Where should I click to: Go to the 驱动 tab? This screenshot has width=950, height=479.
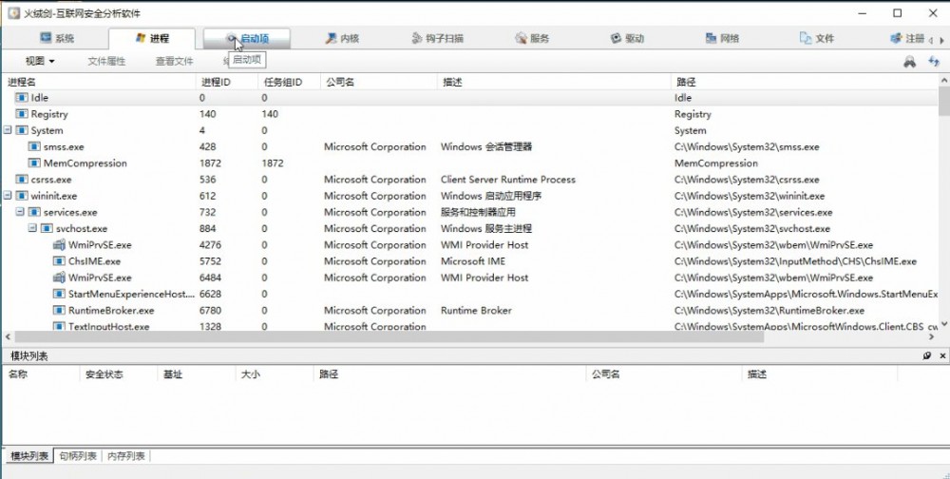click(x=627, y=38)
